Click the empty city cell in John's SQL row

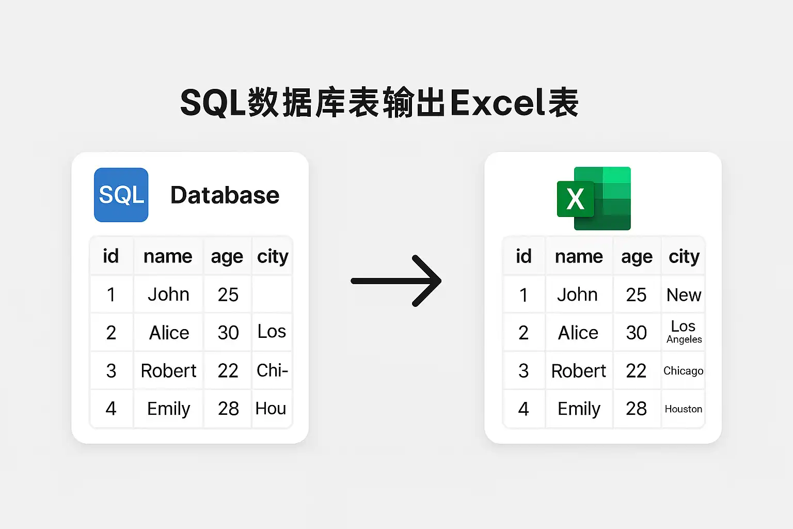[x=272, y=294]
